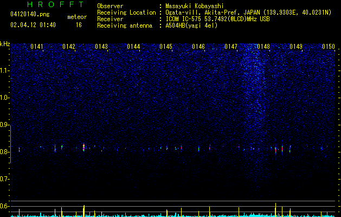Click time marker 0149
341x217 pixels.
point(296,47)
